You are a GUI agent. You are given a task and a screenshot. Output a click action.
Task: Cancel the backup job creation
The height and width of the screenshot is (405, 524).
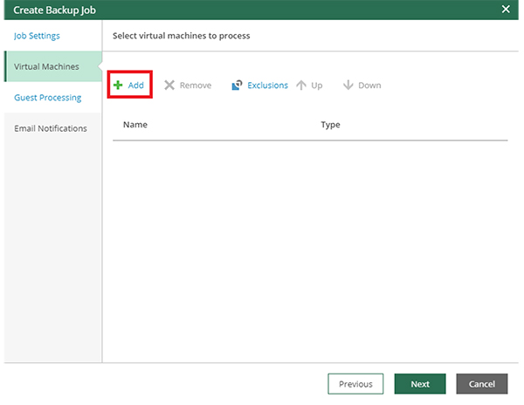(481, 384)
